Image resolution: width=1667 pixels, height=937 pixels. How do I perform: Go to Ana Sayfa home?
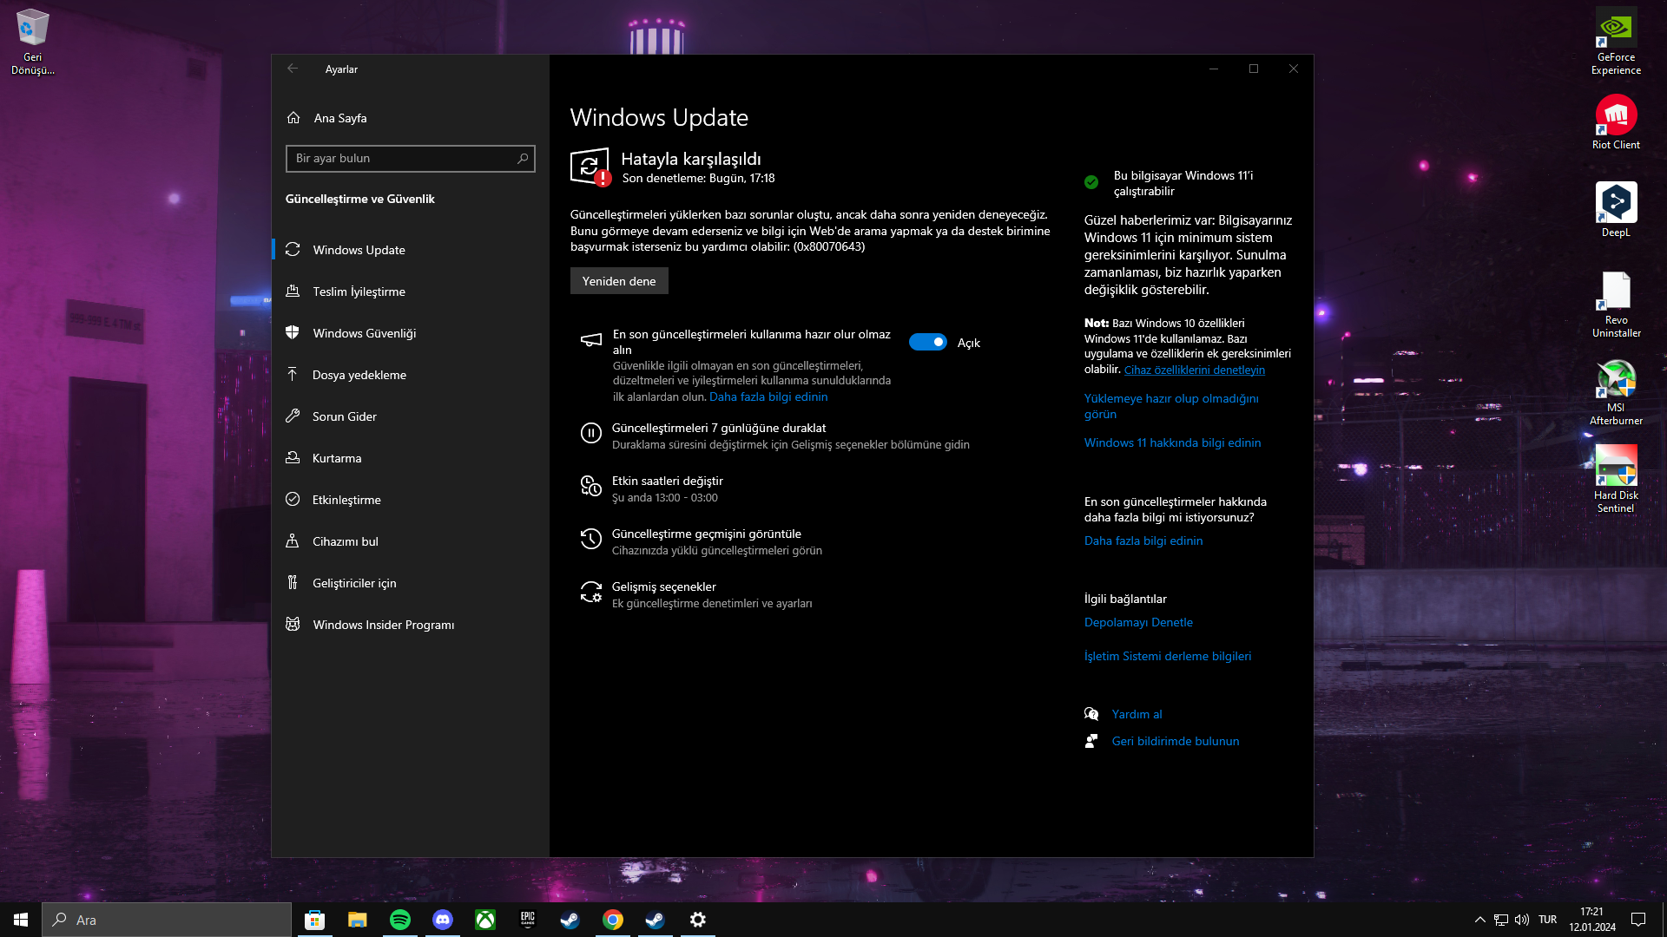[x=339, y=118]
